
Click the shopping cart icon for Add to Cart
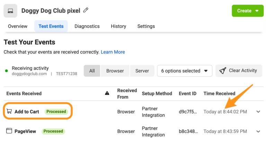tap(9, 111)
